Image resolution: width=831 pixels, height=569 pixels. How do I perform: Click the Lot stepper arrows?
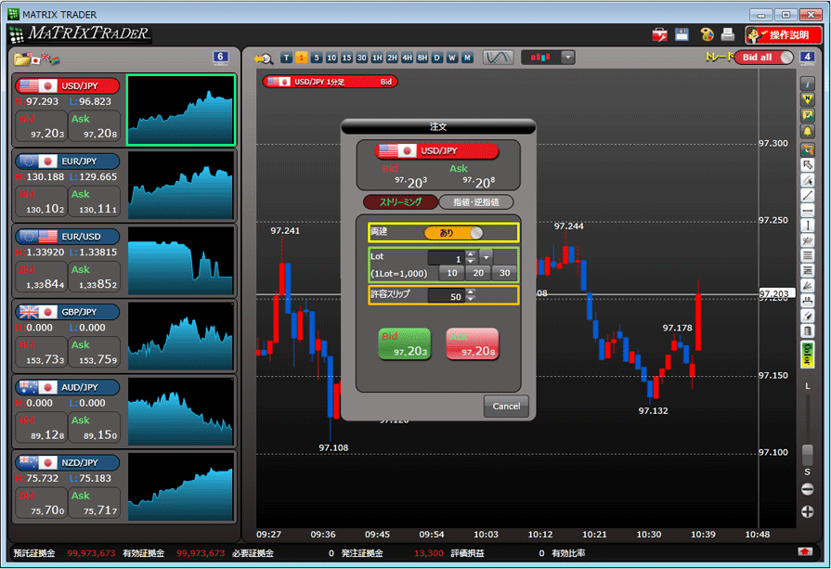coord(470,258)
